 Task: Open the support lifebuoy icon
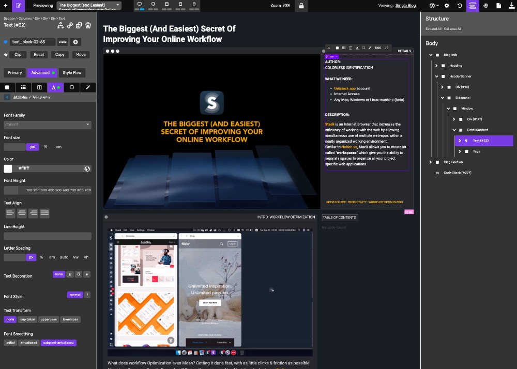pos(485,6)
